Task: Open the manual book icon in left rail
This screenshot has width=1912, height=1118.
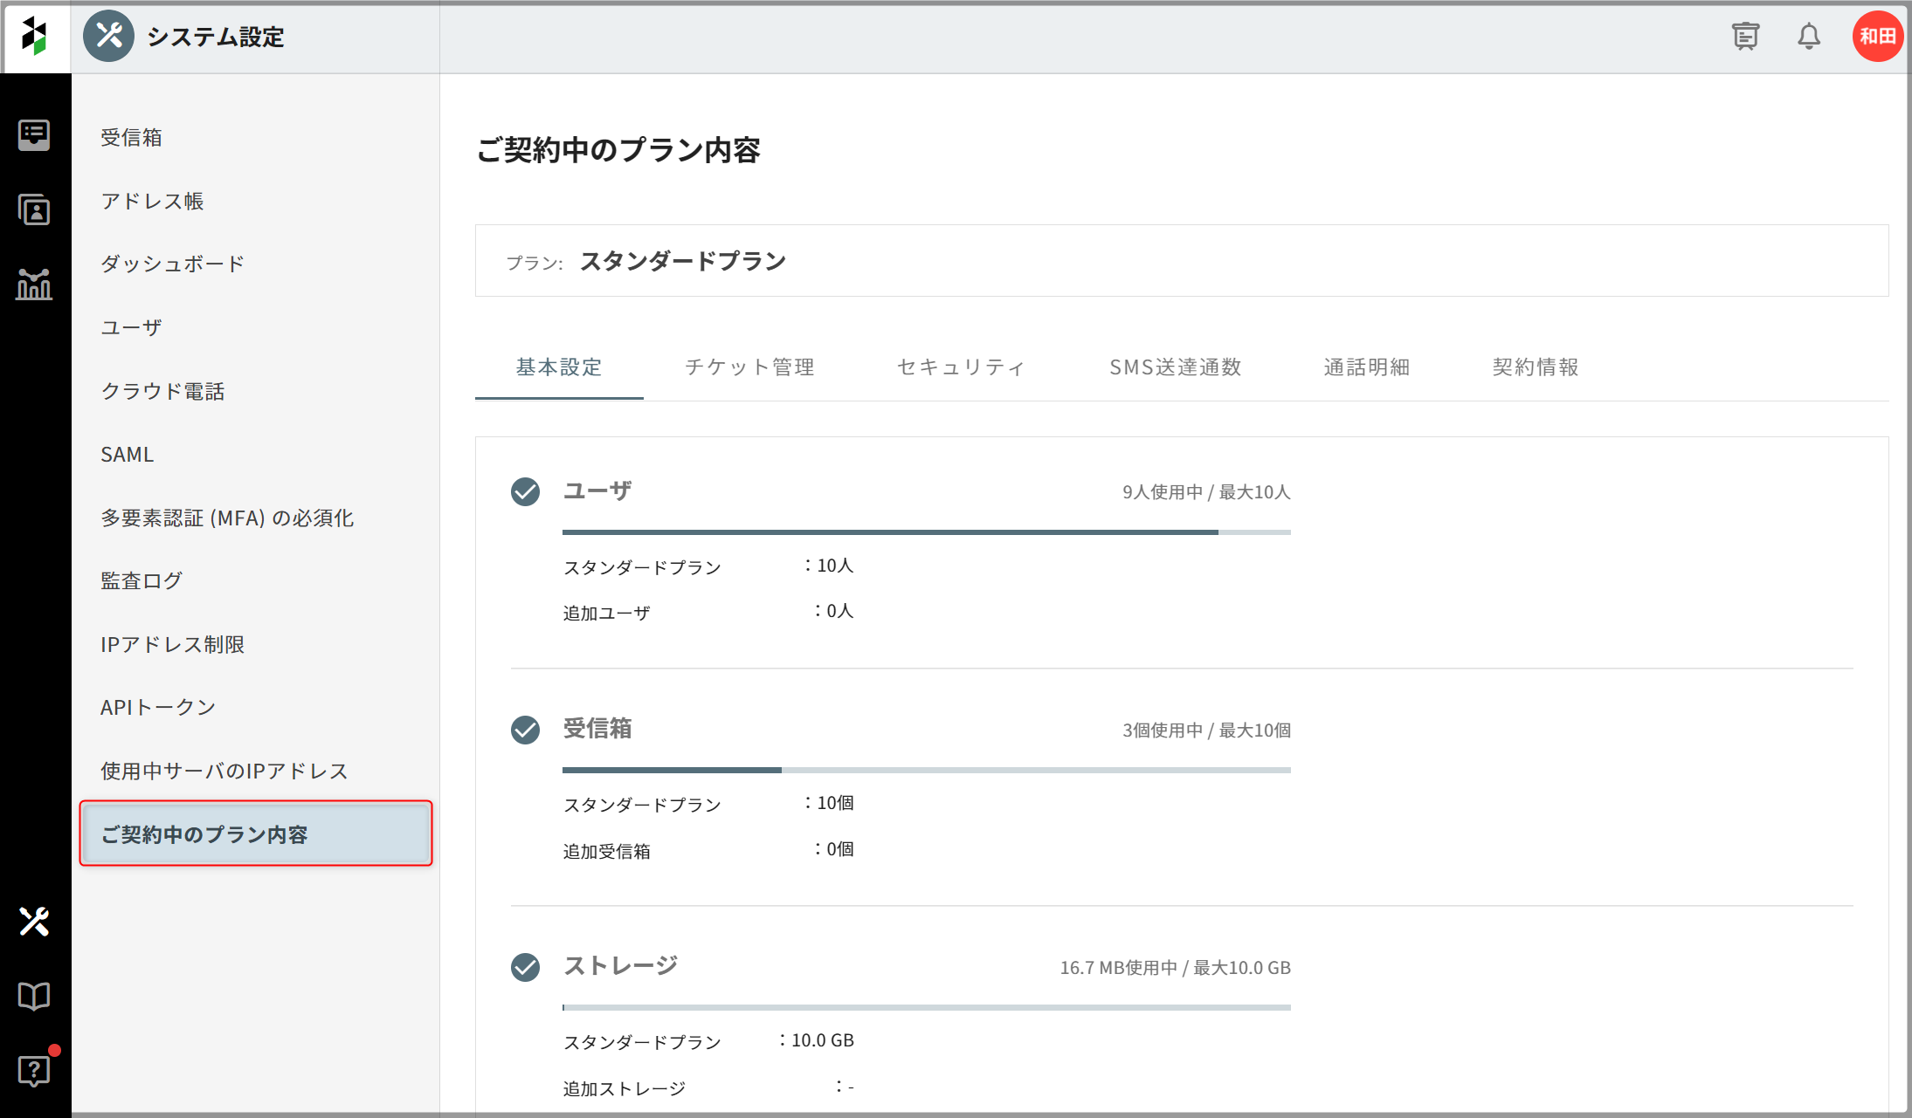Action: [x=34, y=996]
